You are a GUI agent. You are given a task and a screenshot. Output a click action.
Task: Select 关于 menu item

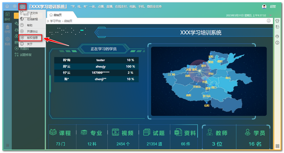pyautogui.click(x=30, y=44)
